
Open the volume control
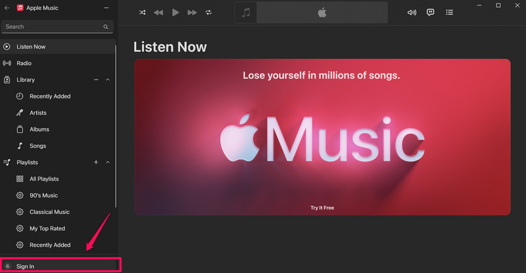412,12
